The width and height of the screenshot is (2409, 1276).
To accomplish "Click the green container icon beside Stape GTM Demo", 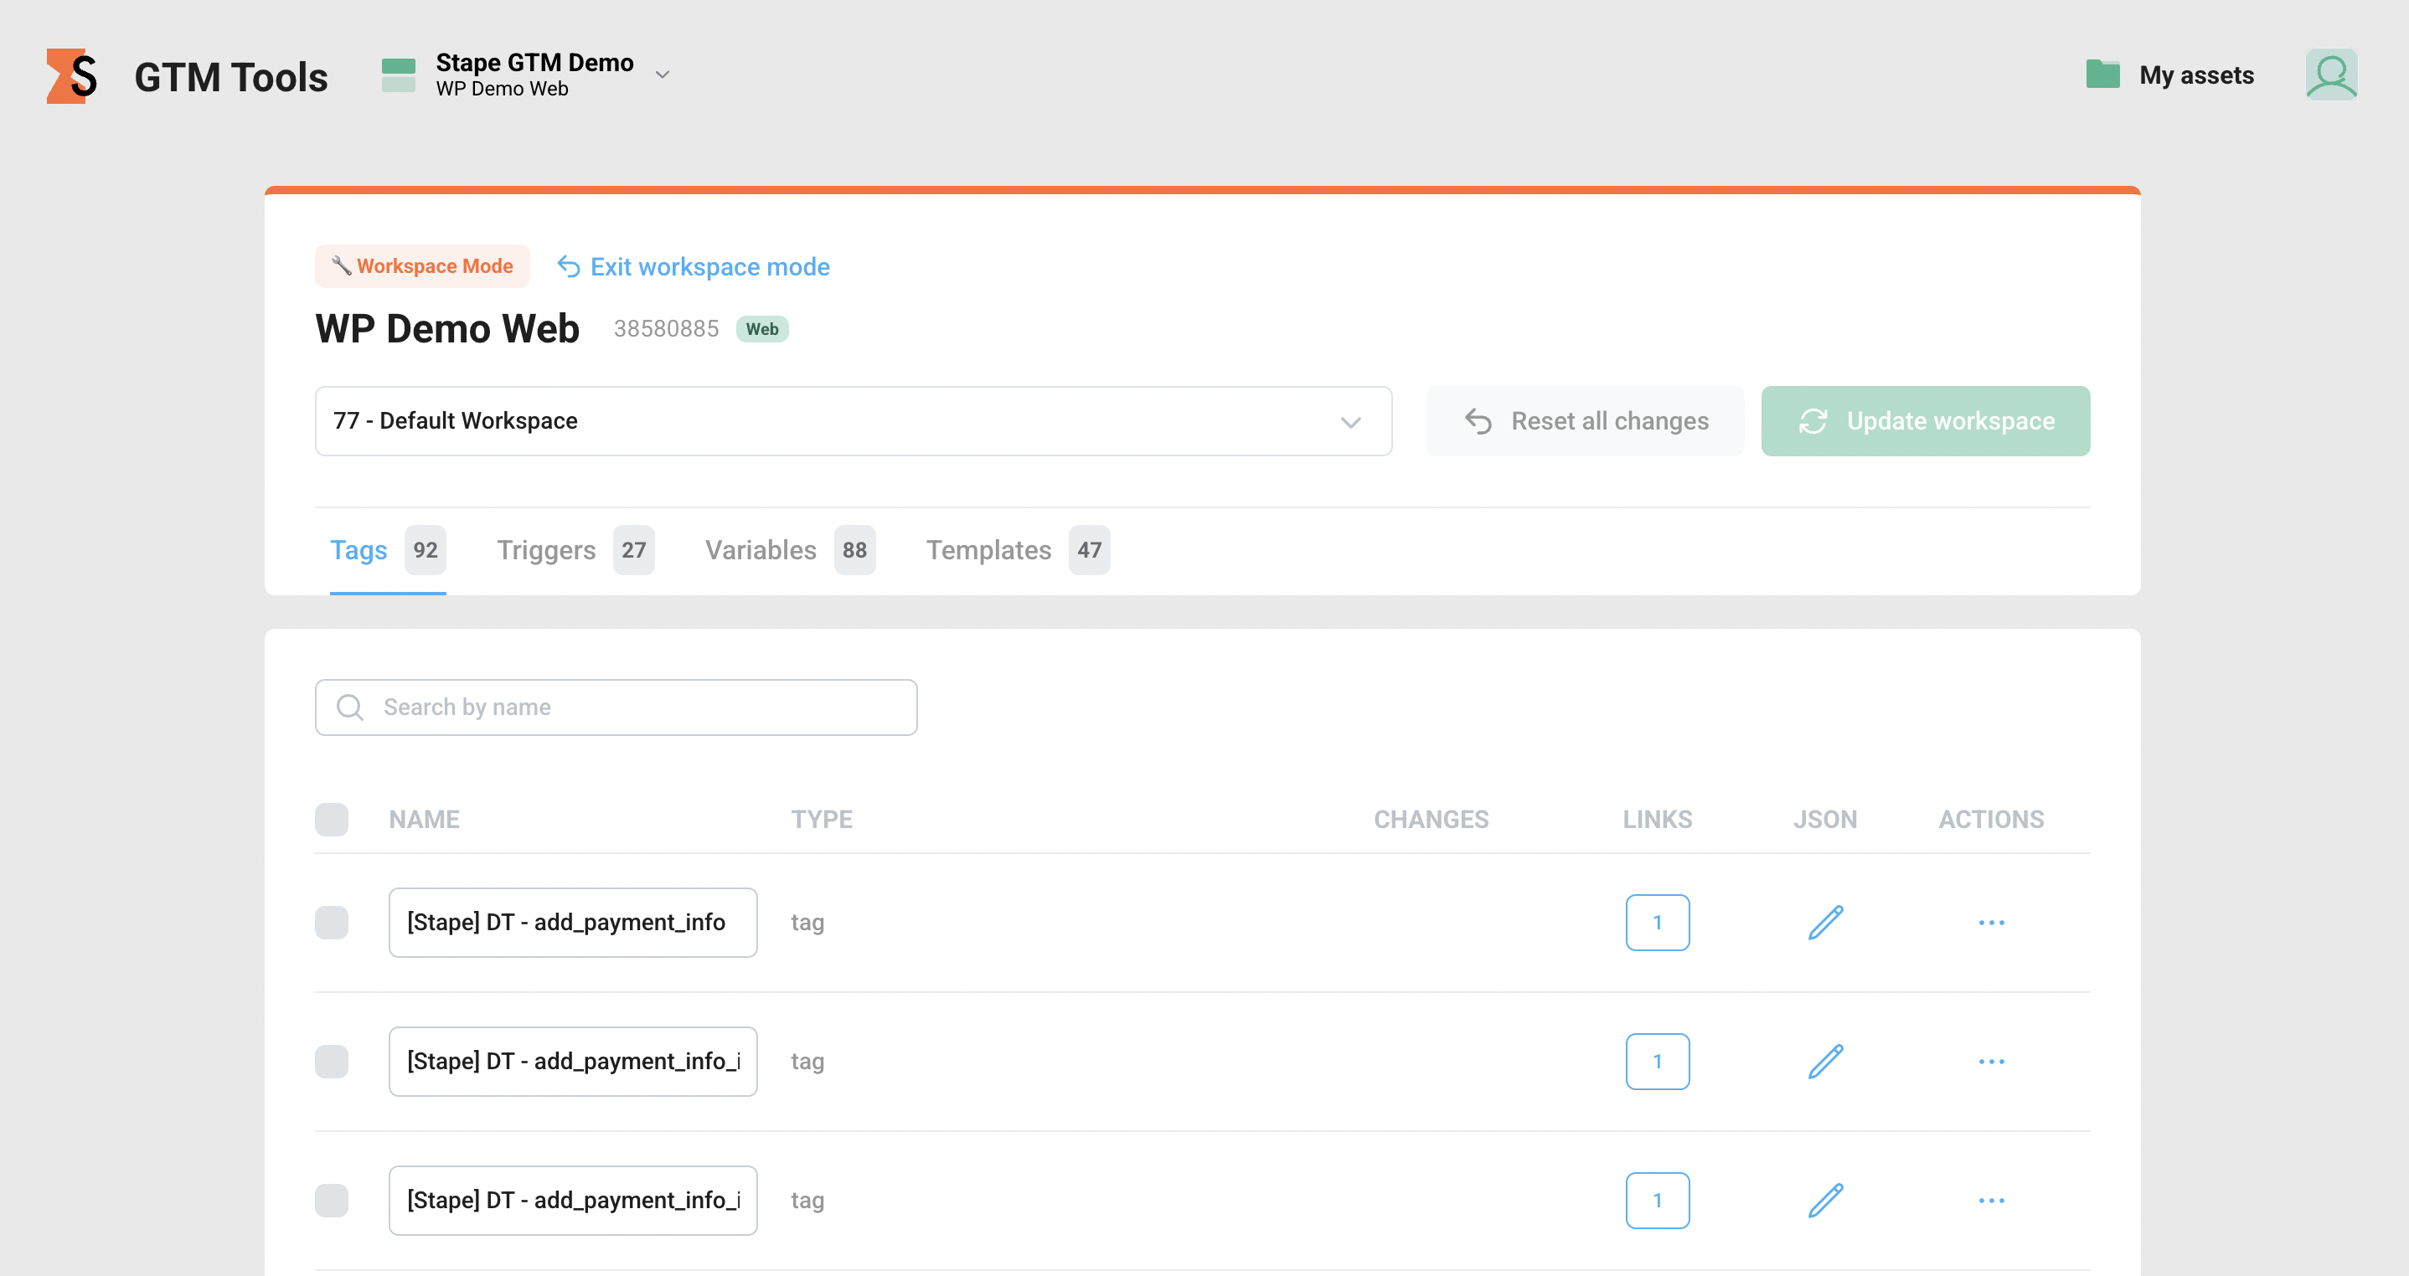I will click(399, 75).
